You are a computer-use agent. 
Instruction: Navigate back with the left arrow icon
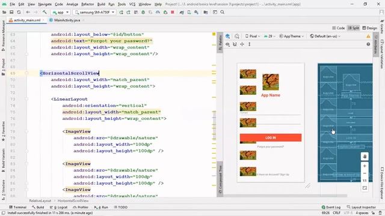coord(28,12)
